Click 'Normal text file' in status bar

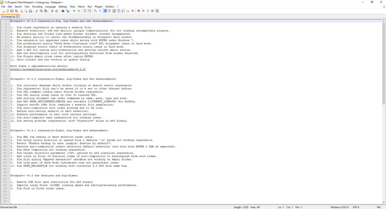(9, 207)
